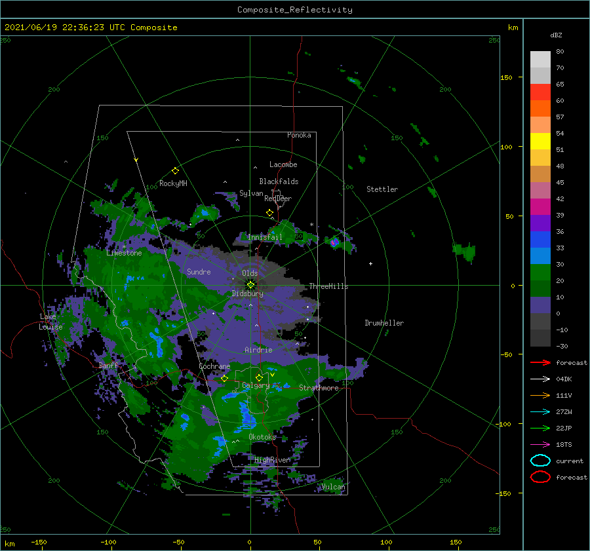Click the red forecast arrow in legend
Image resolution: width=590 pixels, height=551 pixels.
pos(540,362)
